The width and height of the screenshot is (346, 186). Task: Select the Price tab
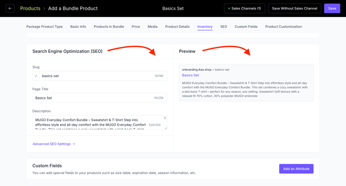(x=136, y=27)
